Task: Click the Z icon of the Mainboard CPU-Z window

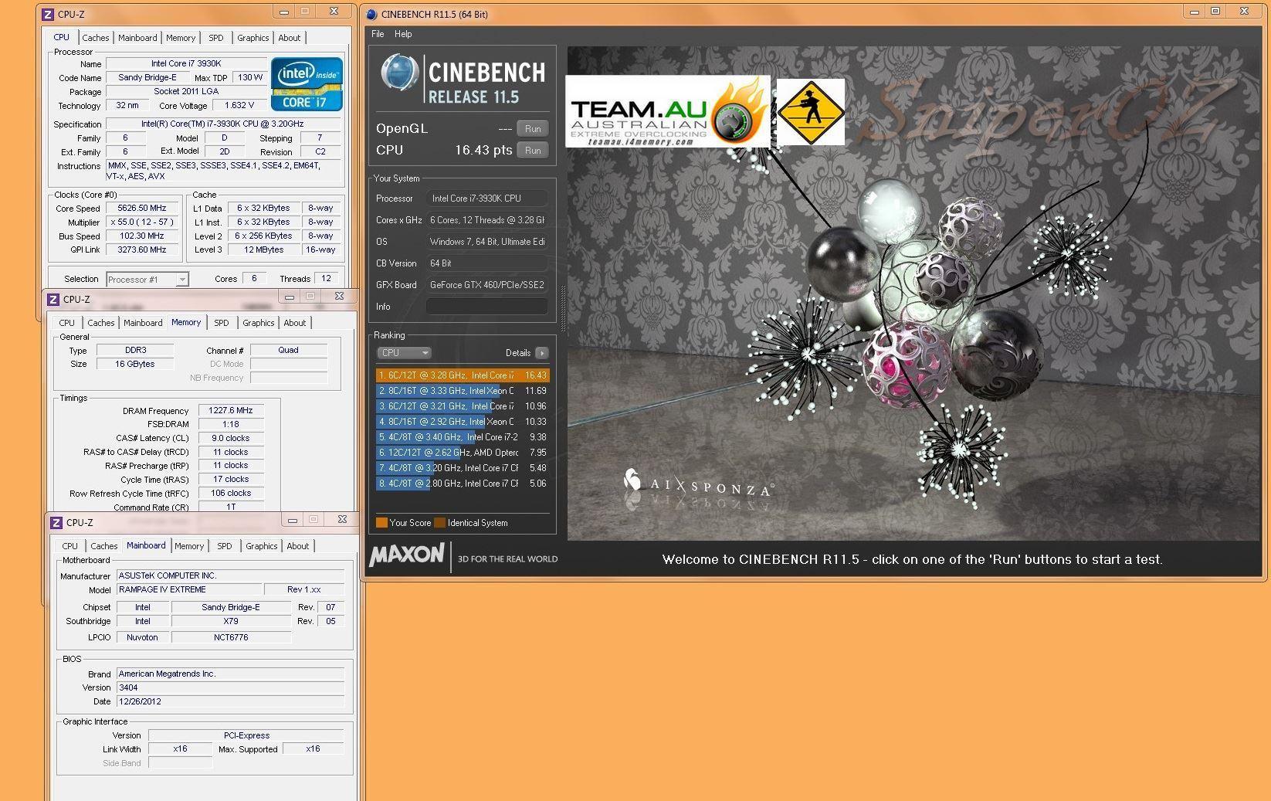Action: click(56, 523)
